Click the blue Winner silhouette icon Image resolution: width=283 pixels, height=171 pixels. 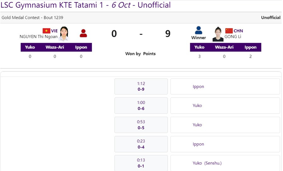[x=199, y=30]
